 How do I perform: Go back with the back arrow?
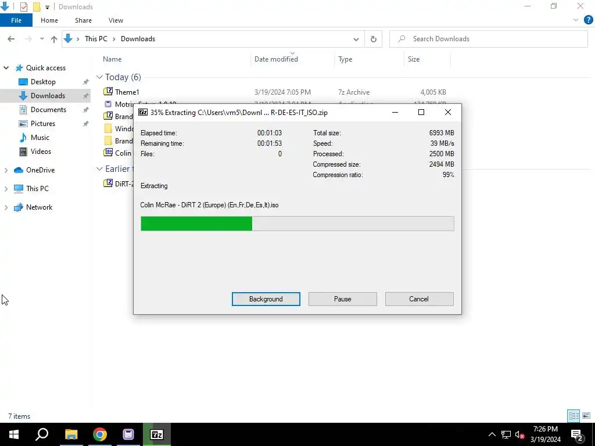click(11, 39)
